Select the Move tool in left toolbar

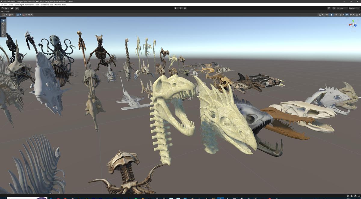click(3, 23)
